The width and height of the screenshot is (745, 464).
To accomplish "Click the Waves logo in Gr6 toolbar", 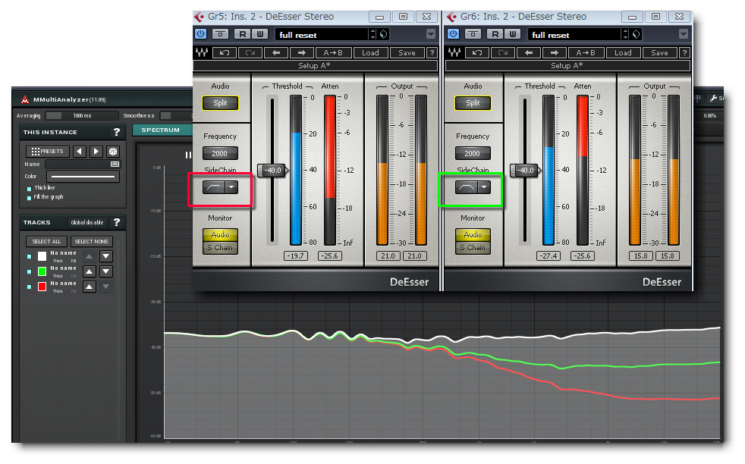I will tap(454, 53).
